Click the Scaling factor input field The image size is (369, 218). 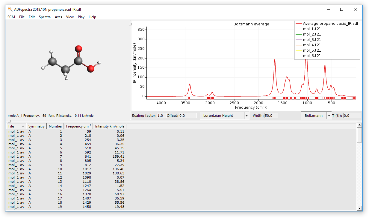(161, 116)
